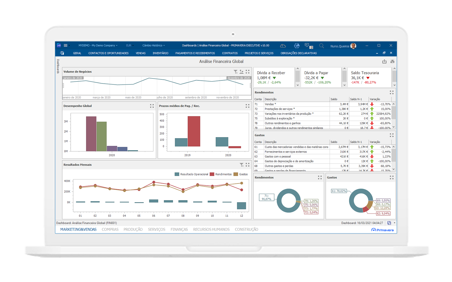Open CONTACTOS E OPORTUNIDADES menu
This screenshot has height=282, width=452.
pos(108,53)
